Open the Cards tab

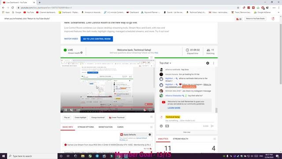[120, 127]
